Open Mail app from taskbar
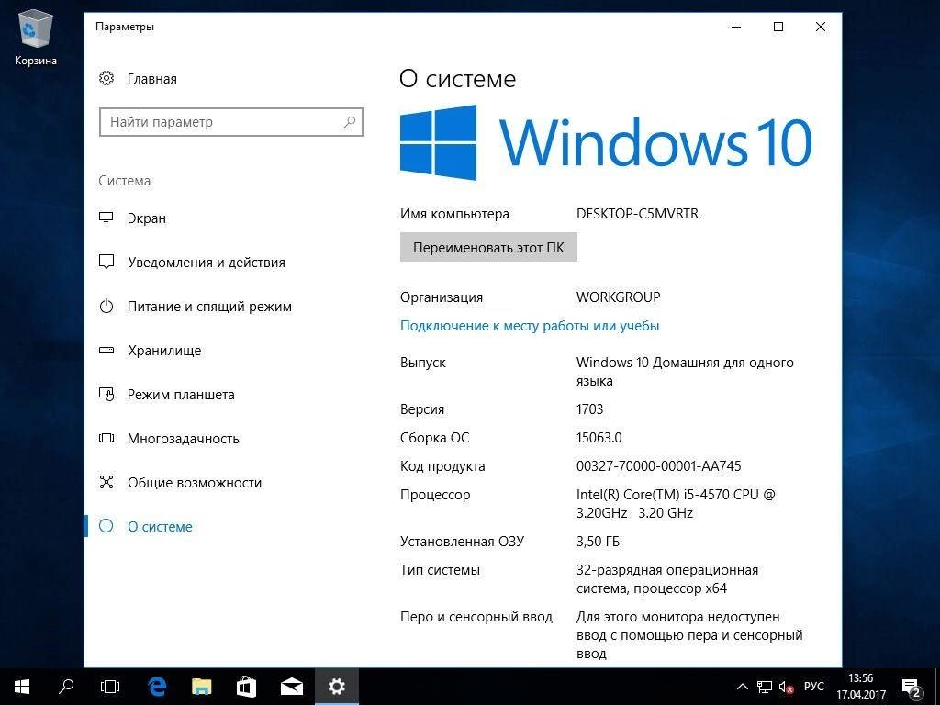 coord(291,687)
